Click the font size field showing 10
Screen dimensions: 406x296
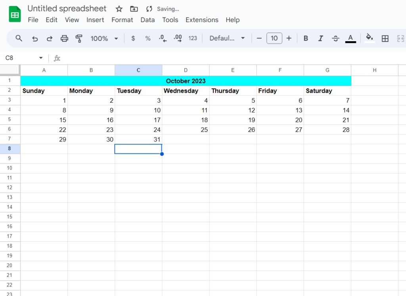274,38
